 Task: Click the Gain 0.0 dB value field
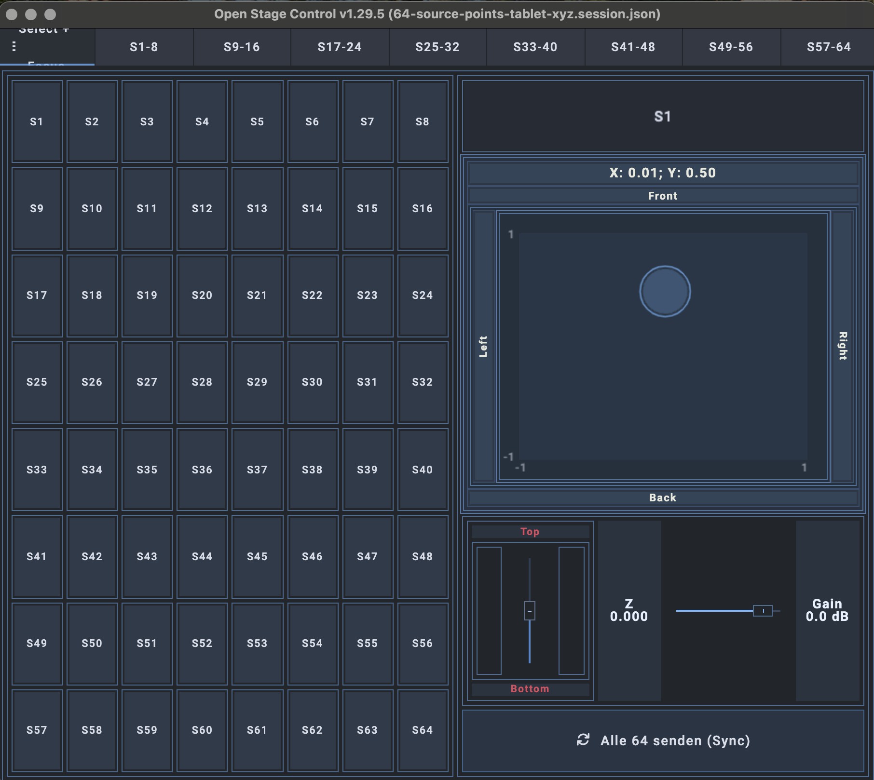pos(827,610)
